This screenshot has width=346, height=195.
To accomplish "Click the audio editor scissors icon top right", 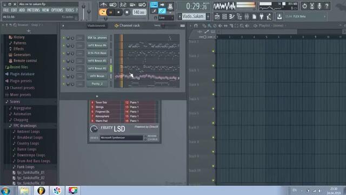I will [x=312, y=6].
